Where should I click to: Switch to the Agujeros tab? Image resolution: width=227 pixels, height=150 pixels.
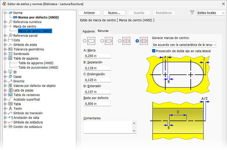click(x=89, y=31)
